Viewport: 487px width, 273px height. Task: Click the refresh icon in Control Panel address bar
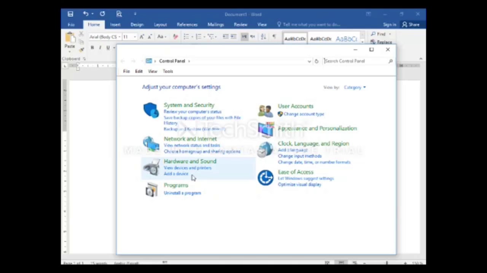pyautogui.click(x=316, y=61)
